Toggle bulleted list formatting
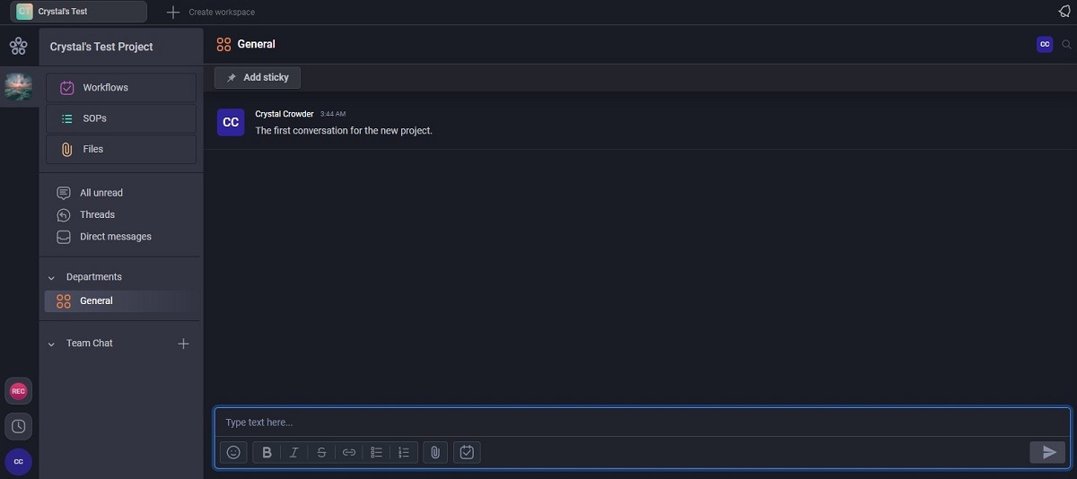The image size is (1077, 479). coord(377,452)
